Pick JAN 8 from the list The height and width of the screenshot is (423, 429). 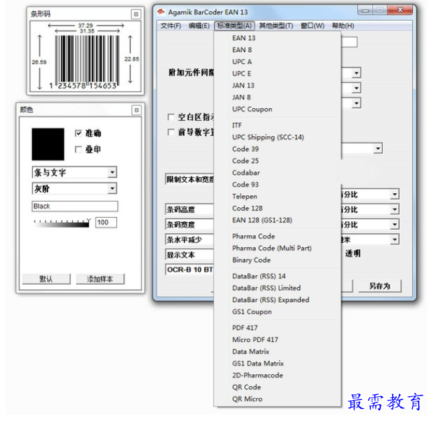pyautogui.click(x=278, y=98)
